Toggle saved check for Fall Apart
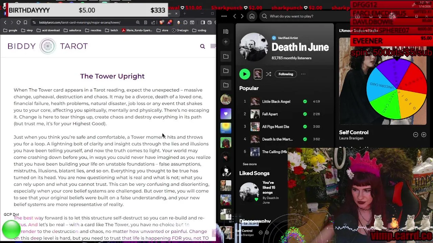This screenshot has width=433, height=243. click(x=305, y=114)
